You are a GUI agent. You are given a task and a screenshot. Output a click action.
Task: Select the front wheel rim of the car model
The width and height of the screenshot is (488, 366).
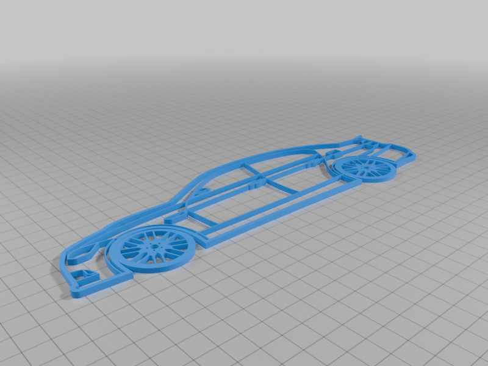click(x=154, y=248)
